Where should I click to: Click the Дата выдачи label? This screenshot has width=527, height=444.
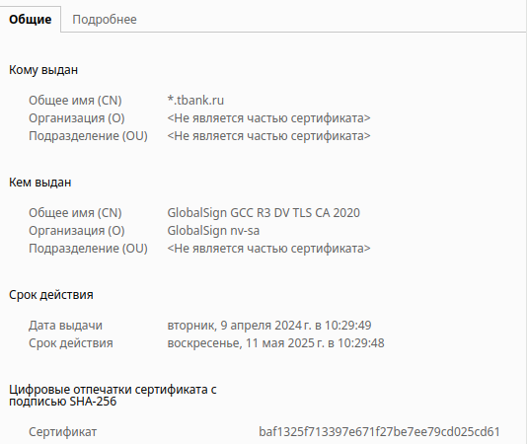click(x=65, y=326)
